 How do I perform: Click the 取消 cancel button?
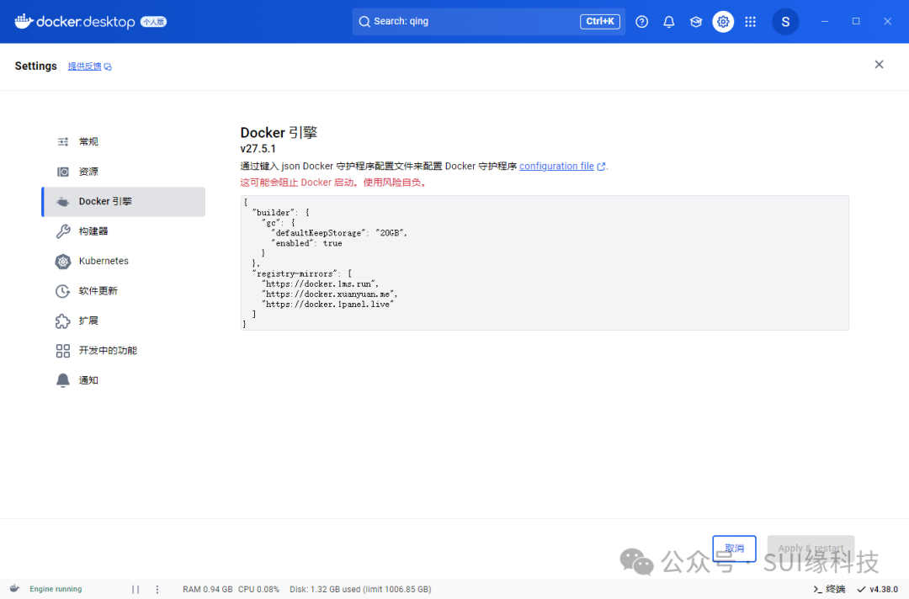click(734, 548)
